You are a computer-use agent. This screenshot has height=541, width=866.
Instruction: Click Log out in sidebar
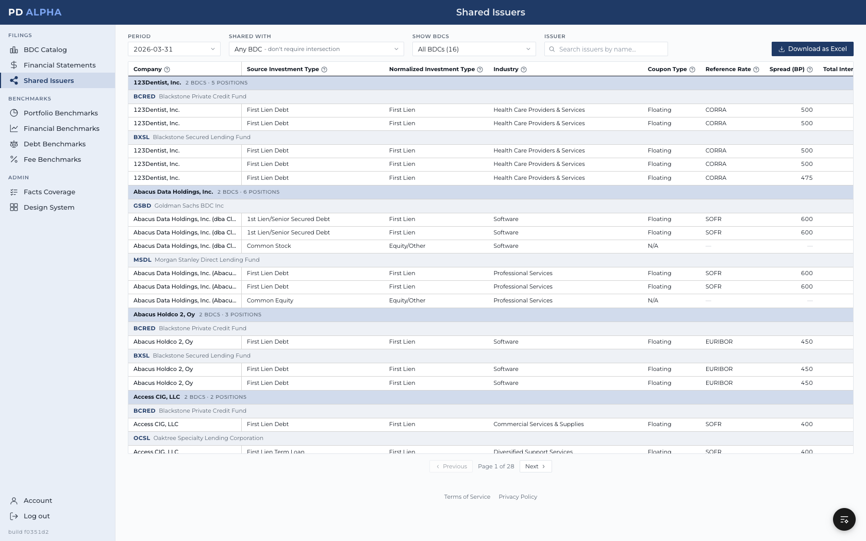pyautogui.click(x=57, y=516)
